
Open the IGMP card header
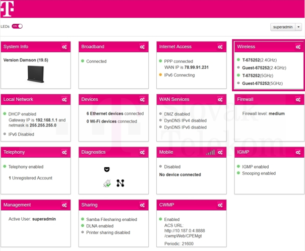(269, 152)
